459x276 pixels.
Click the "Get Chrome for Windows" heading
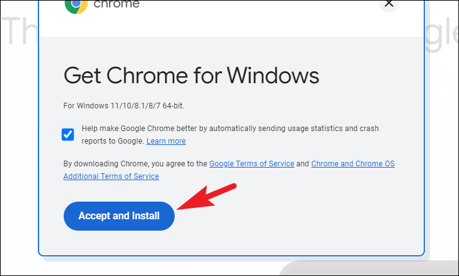191,76
